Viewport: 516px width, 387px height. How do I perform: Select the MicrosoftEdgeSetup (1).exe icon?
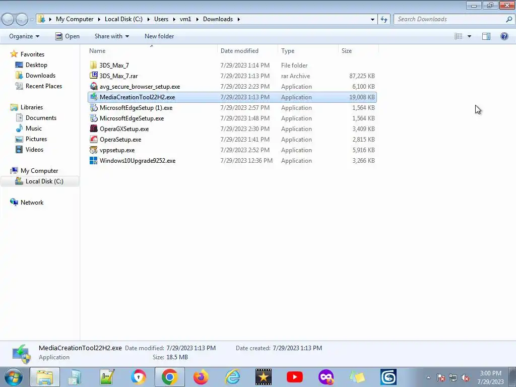click(93, 108)
